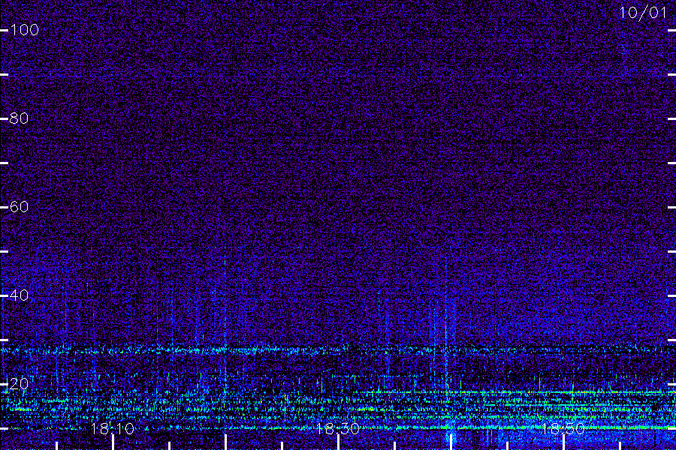The image size is (676, 450).
Task: Click the 100 frequency axis label
Action: [25, 30]
